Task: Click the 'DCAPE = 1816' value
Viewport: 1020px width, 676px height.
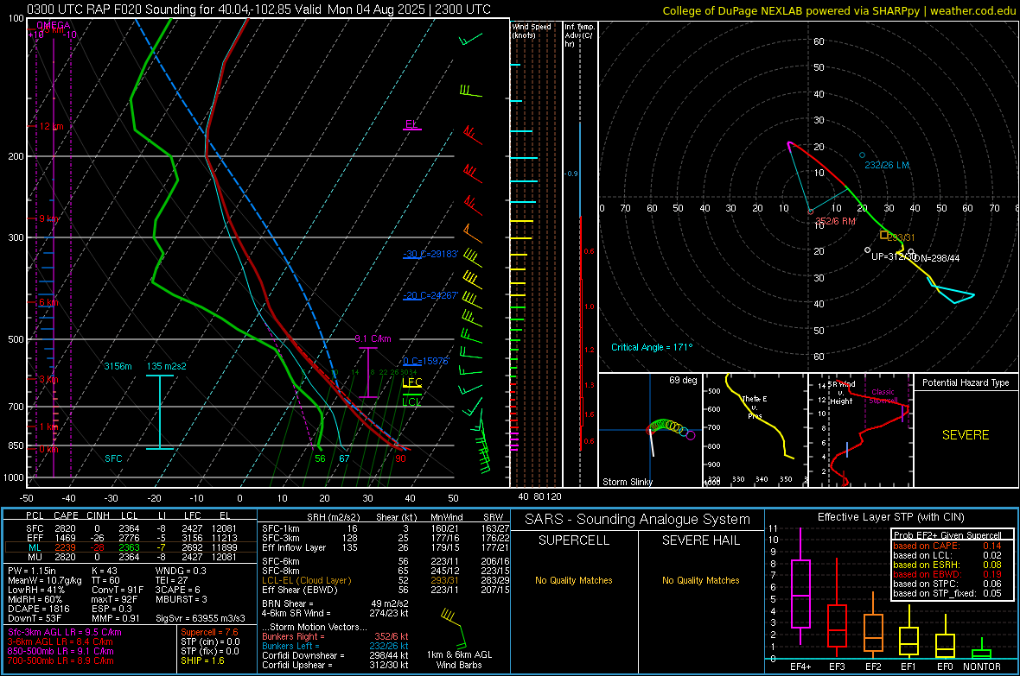Action: coord(38,609)
